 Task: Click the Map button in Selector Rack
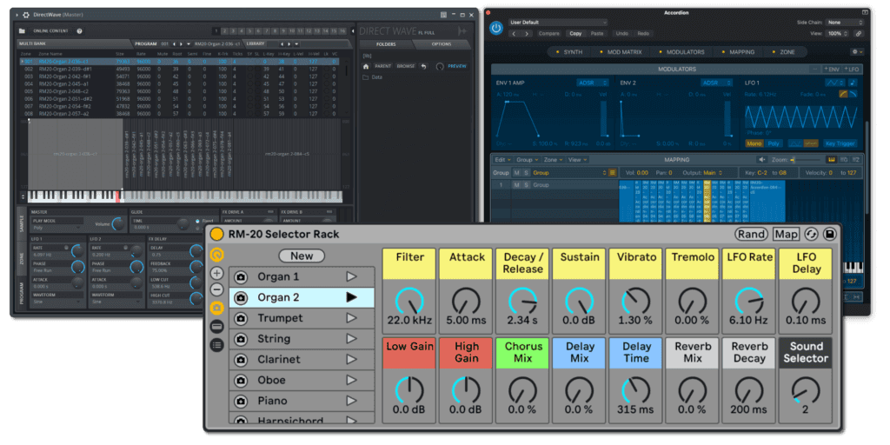[x=786, y=234]
